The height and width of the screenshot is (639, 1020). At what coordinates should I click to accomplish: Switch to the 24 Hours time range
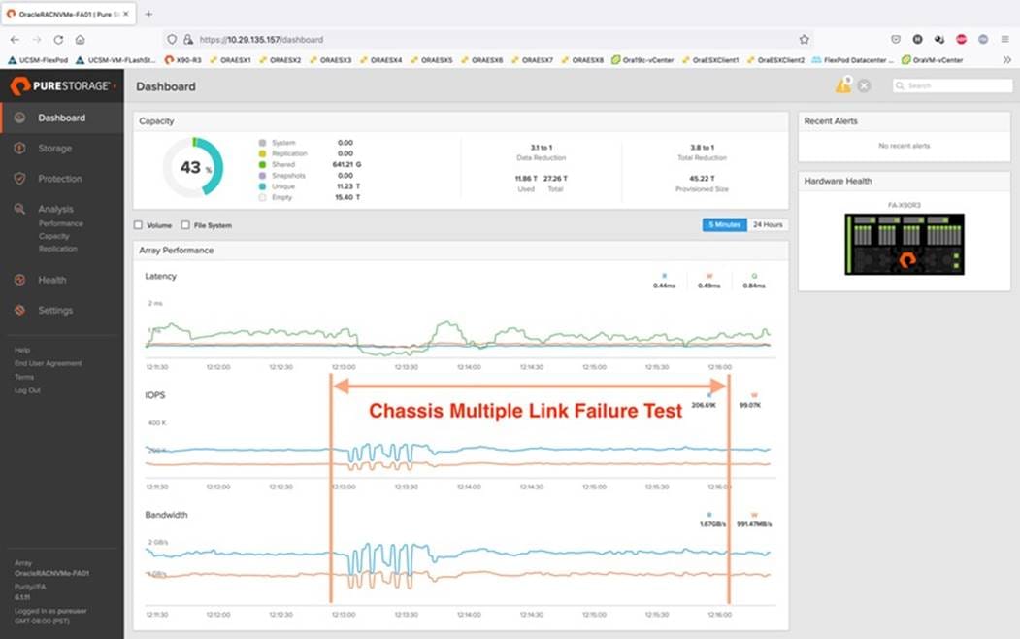click(768, 224)
